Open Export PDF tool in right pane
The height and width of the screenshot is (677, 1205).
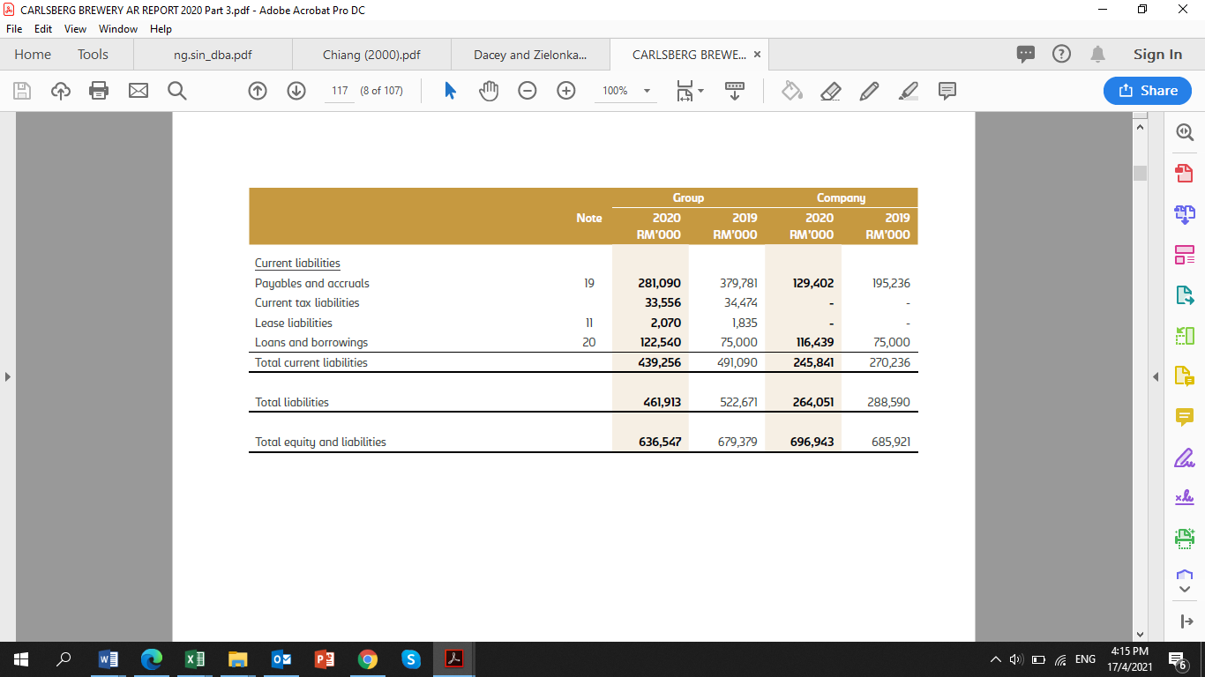tap(1184, 295)
